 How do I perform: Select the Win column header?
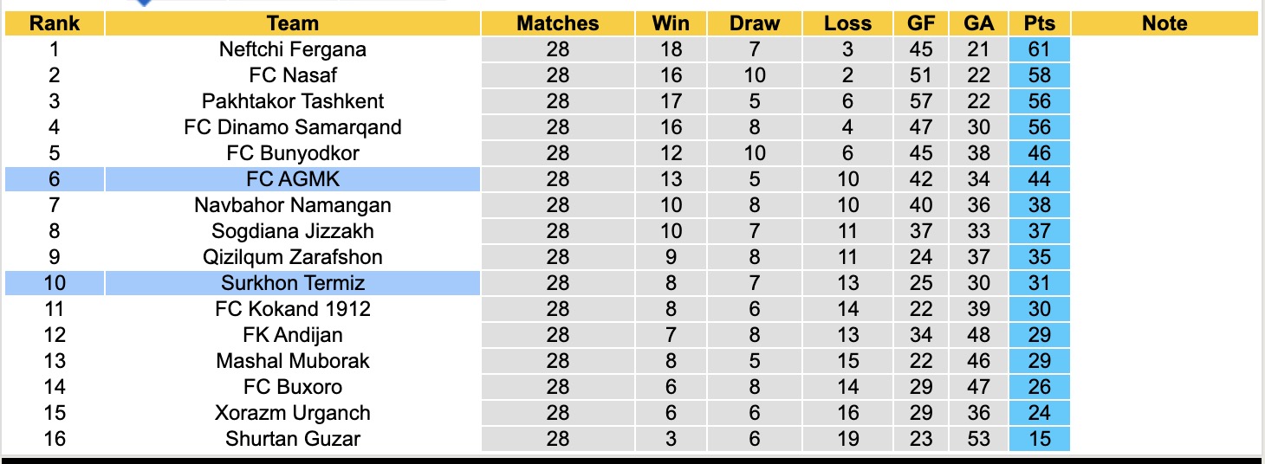click(671, 23)
